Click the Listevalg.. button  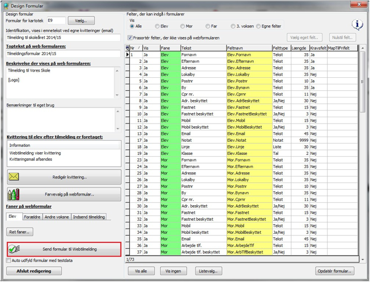[209, 271]
